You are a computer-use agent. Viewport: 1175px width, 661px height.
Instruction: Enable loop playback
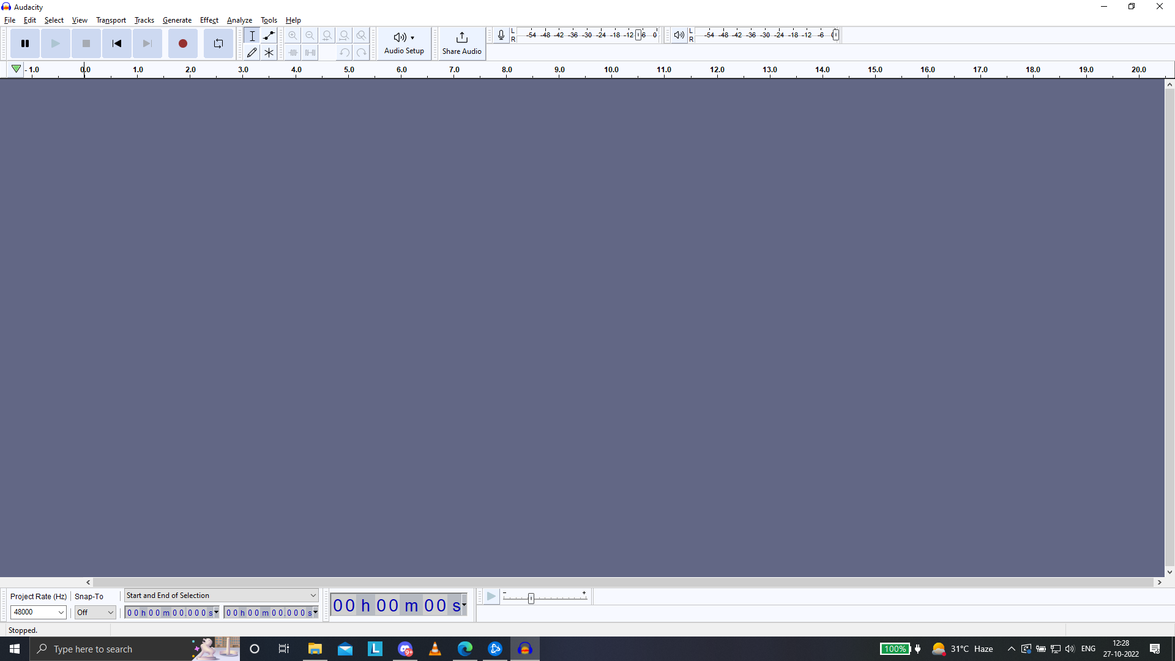(218, 43)
